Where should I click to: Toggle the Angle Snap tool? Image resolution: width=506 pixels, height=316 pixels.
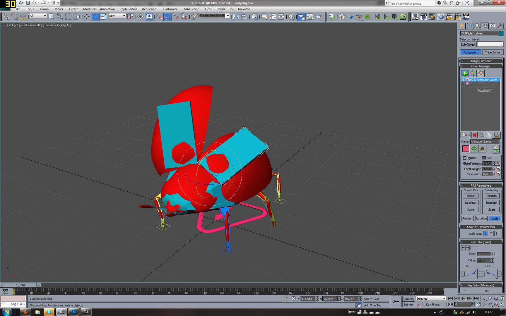pos(167,17)
